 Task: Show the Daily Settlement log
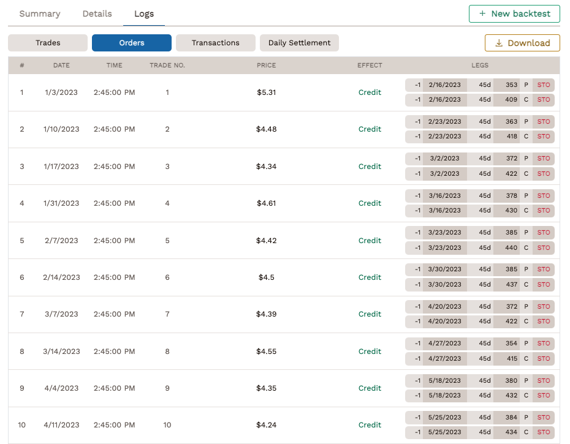[299, 43]
